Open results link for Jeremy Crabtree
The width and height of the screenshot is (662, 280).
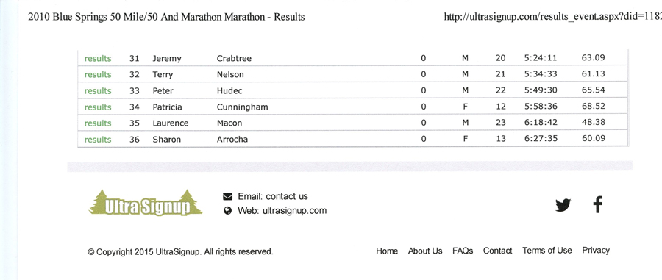pyautogui.click(x=98, y=59)
